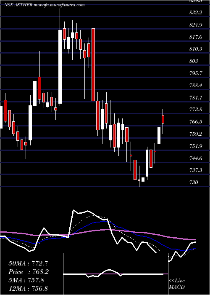The image size is (210, 295).
Task: Select the 824.9 price axis label
Action: pyautogui.click(x=196, y=24)
